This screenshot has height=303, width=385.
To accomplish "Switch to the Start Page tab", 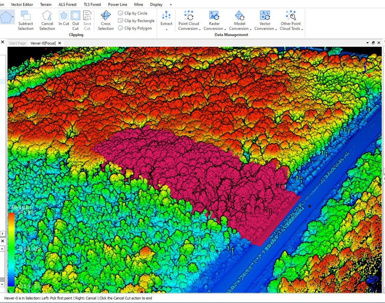I will pyautogui.click(x=17, y=43).
